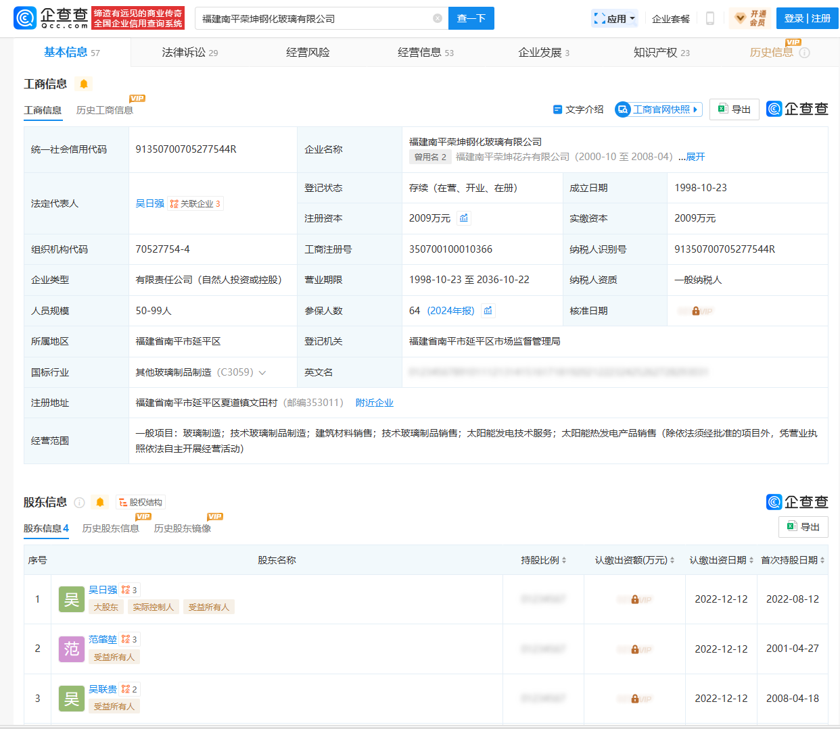Select the 历史股东镜像 sub-tab
The height and width of the screenshot is (729, 840).
[183, 528]
